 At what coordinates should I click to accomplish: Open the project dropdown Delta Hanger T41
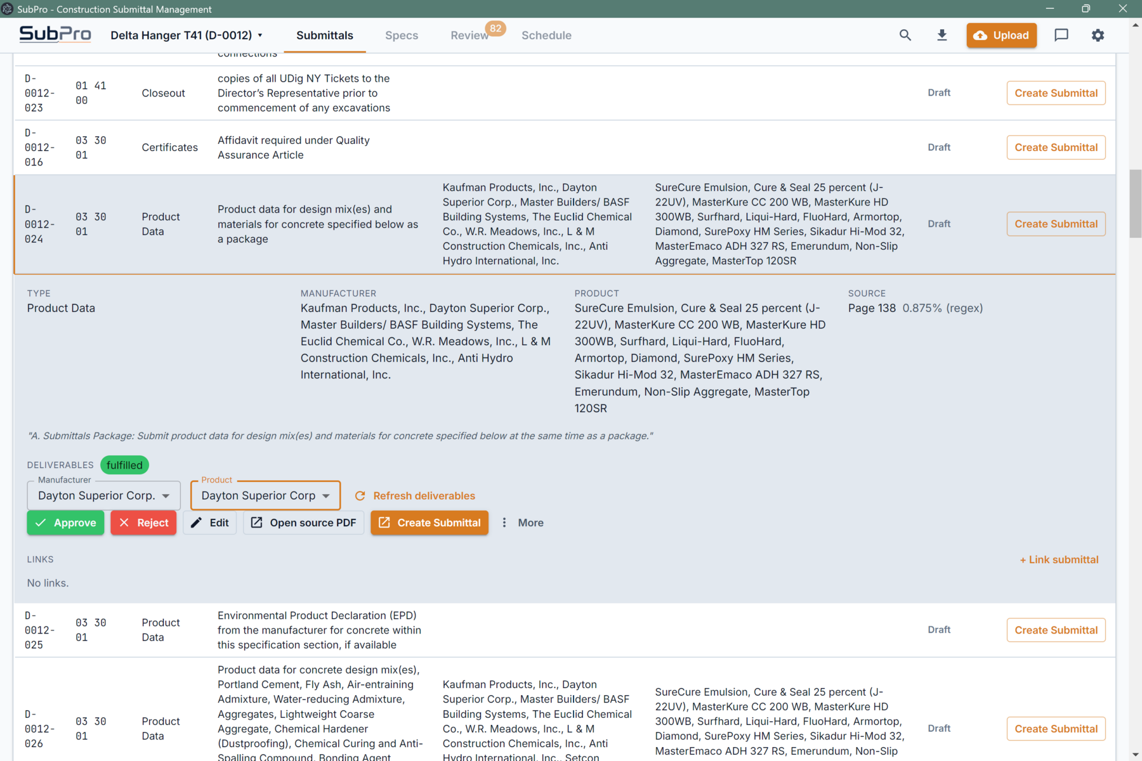click(x=187, y=36)
